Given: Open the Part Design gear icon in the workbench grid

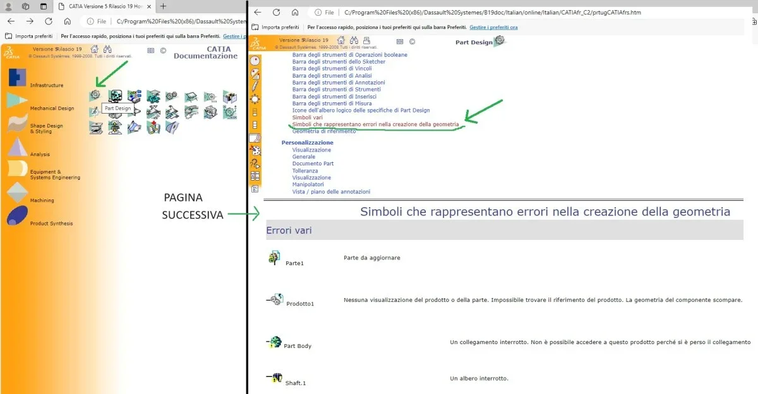Looking at the screenshot, I should (95, 95).
